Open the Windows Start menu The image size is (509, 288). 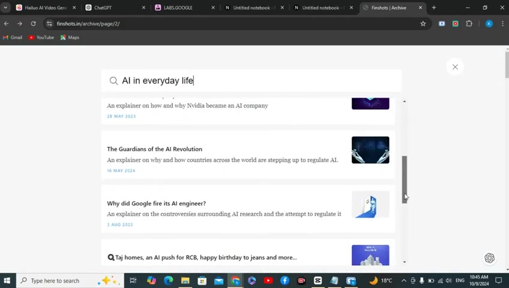(x=7, y=281)
